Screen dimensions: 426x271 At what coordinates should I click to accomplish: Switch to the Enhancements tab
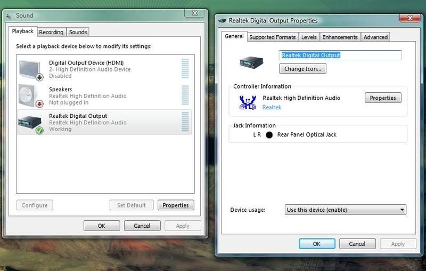[x=340, y=37]
